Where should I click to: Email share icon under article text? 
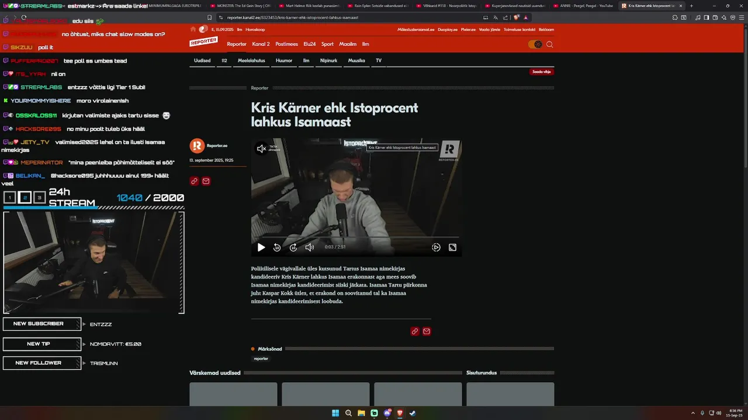(x=427, y=331)
